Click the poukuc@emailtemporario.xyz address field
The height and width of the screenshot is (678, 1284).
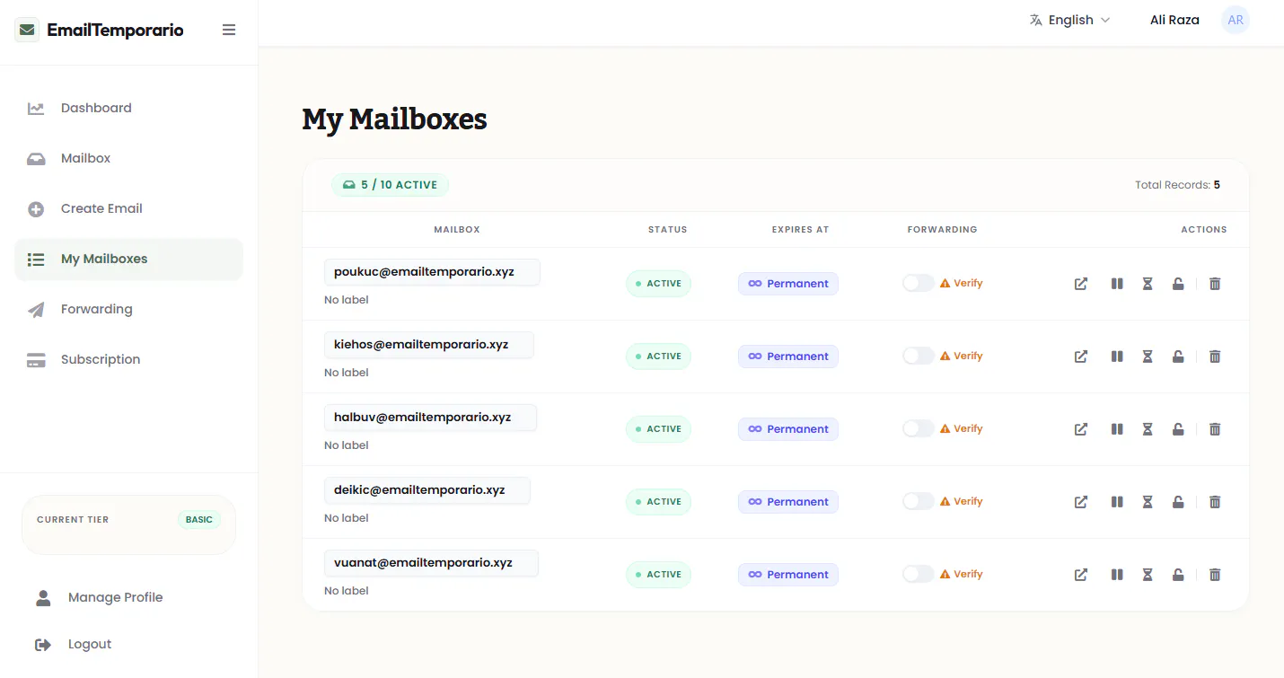click(432, 272)
